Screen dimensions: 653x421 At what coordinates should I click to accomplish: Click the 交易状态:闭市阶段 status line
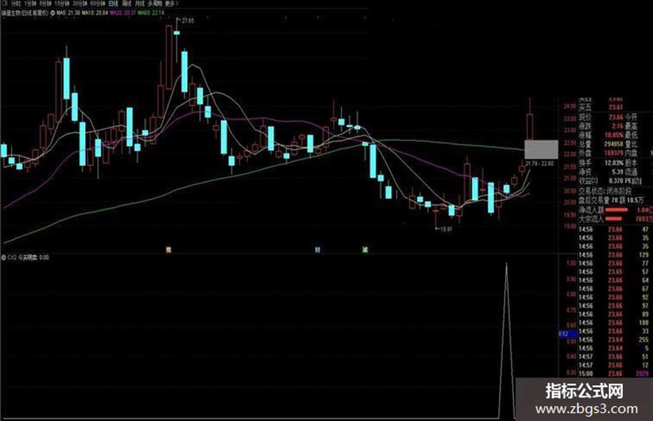[605, 191]
